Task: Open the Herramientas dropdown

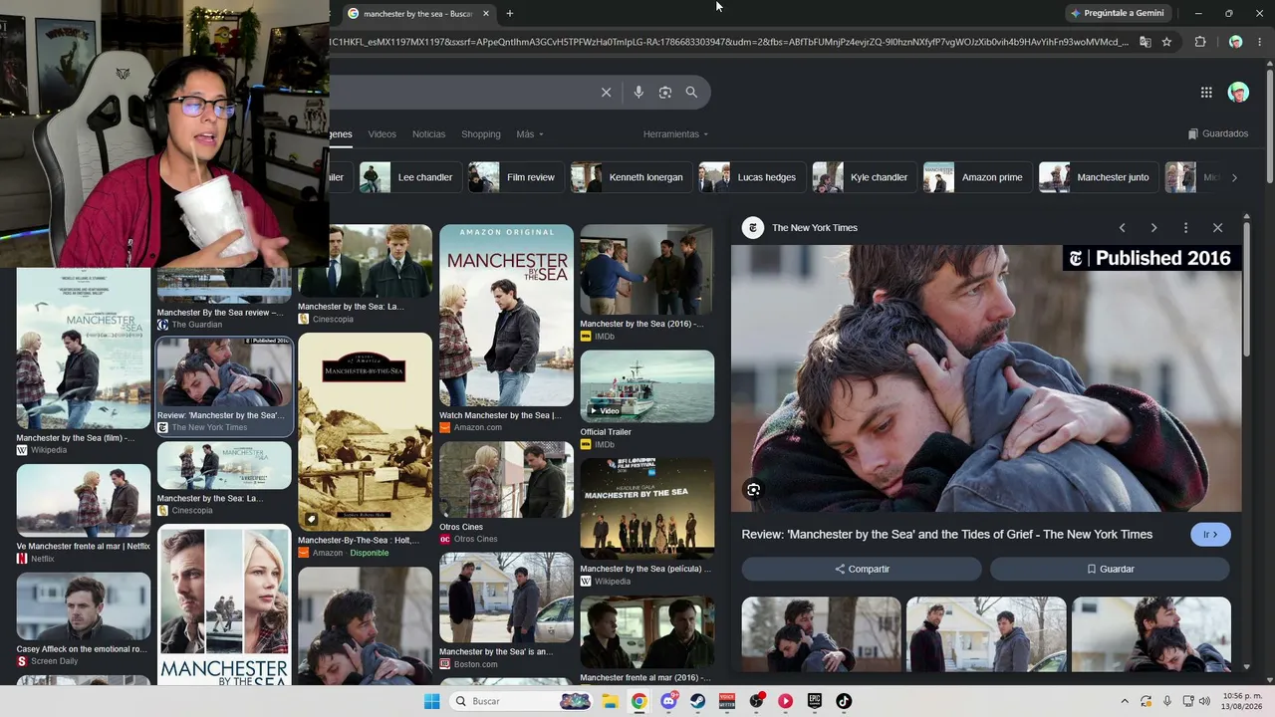Action: tap(675, 134)
